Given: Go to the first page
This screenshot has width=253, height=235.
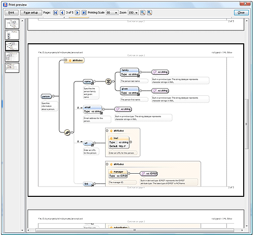Looking at the screenshot, I should (x=56, y=12).
